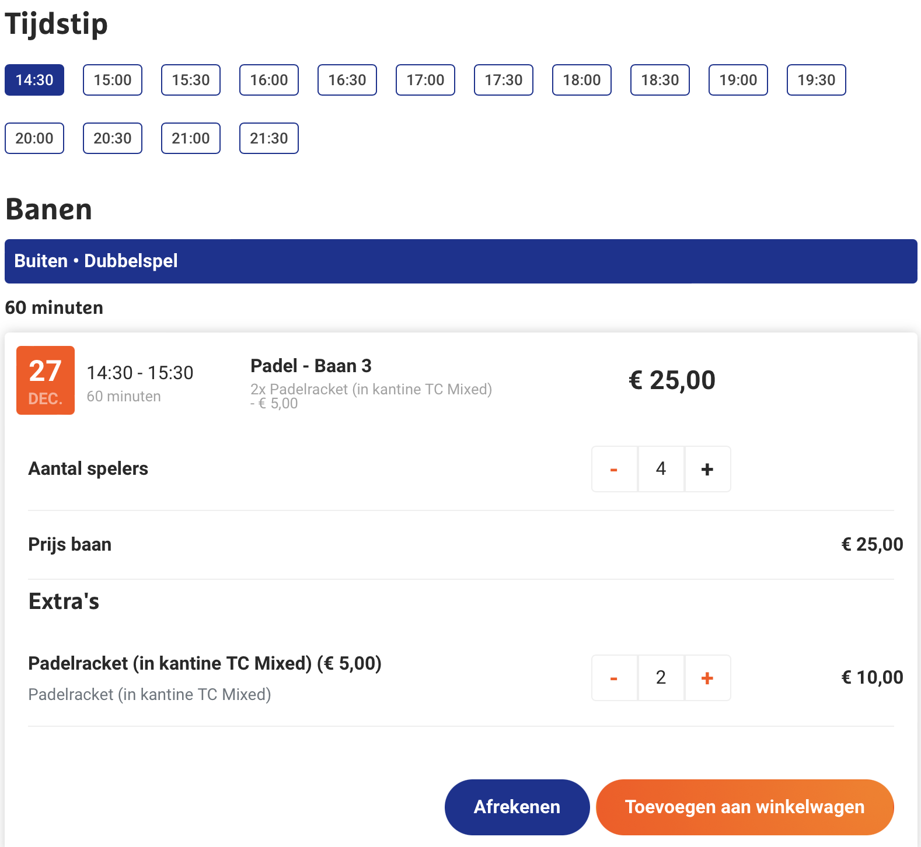Image resolution: width=921 pixels, height=847 pixels.
Task: Decrease Aantal spelers with minus button
Action: pos(614,469)
